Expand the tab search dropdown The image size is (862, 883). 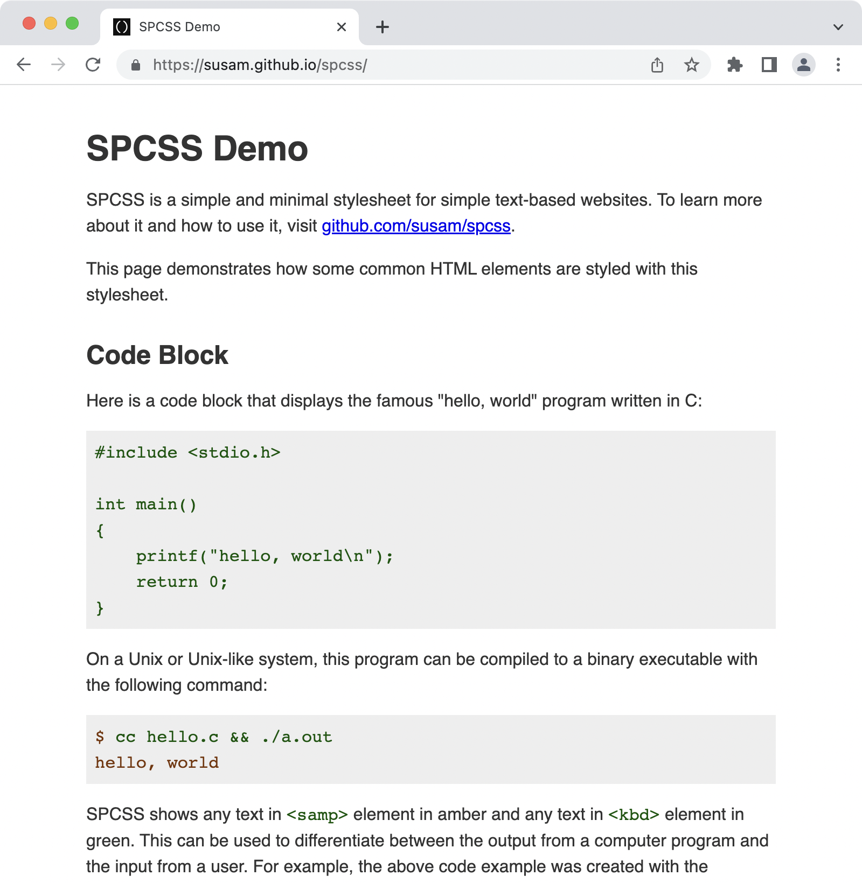(838, 27)
